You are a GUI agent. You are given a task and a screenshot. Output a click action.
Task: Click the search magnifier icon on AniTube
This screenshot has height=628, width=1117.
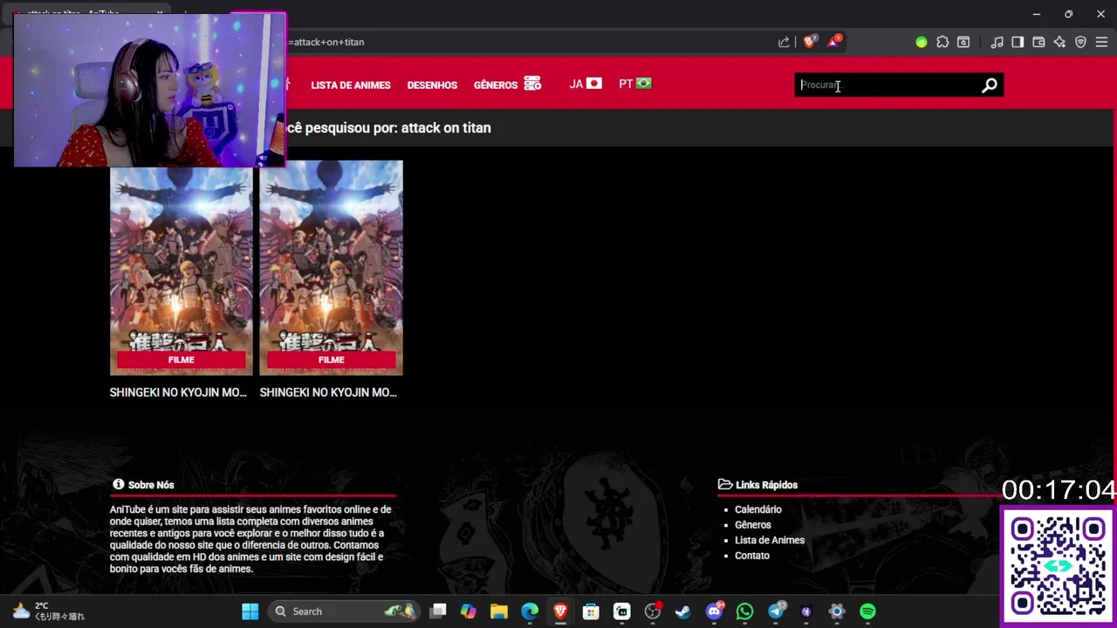989,85
